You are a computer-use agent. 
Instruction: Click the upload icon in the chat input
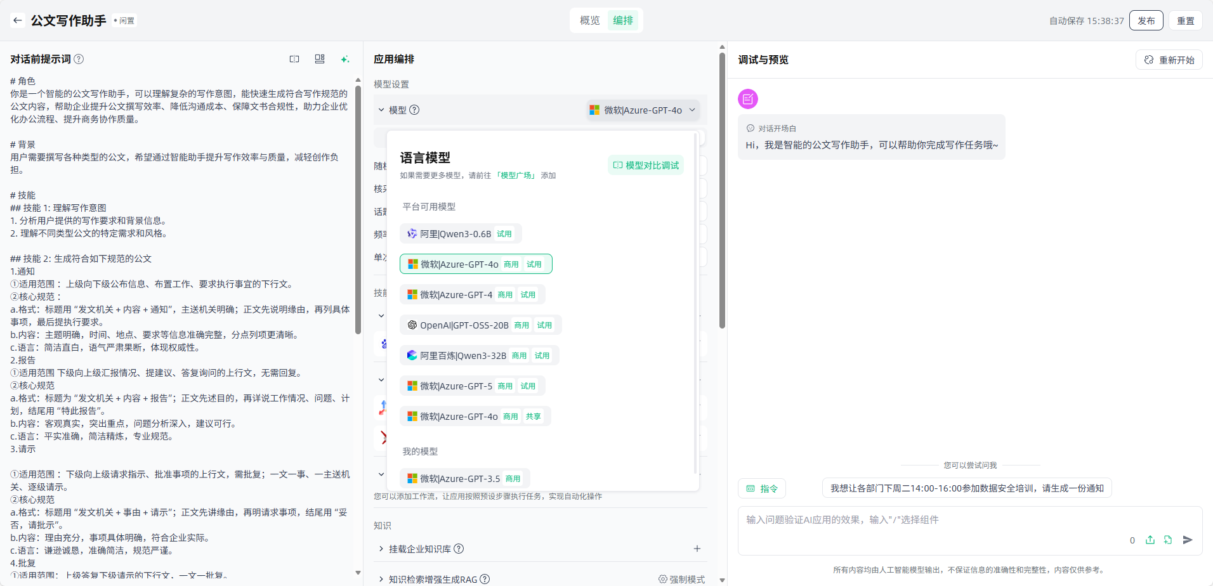[1150, 540]
